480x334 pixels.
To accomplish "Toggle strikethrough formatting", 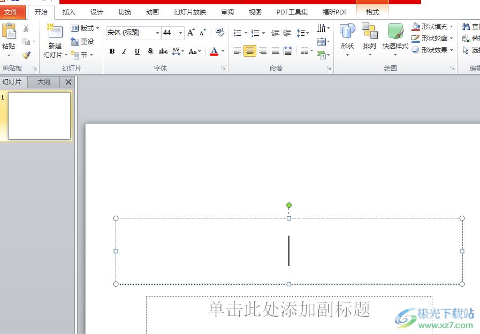I will tap(163, 51).
